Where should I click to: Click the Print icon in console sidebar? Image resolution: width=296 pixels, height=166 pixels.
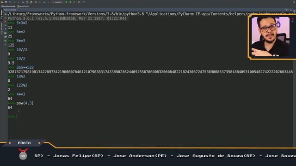point(5,33)
